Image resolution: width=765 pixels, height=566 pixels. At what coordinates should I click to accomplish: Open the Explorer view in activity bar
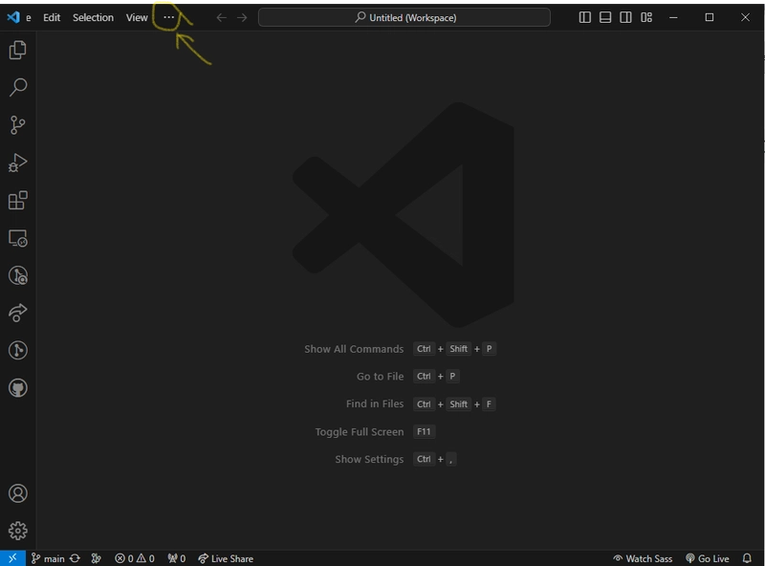(x=17, y=50)
